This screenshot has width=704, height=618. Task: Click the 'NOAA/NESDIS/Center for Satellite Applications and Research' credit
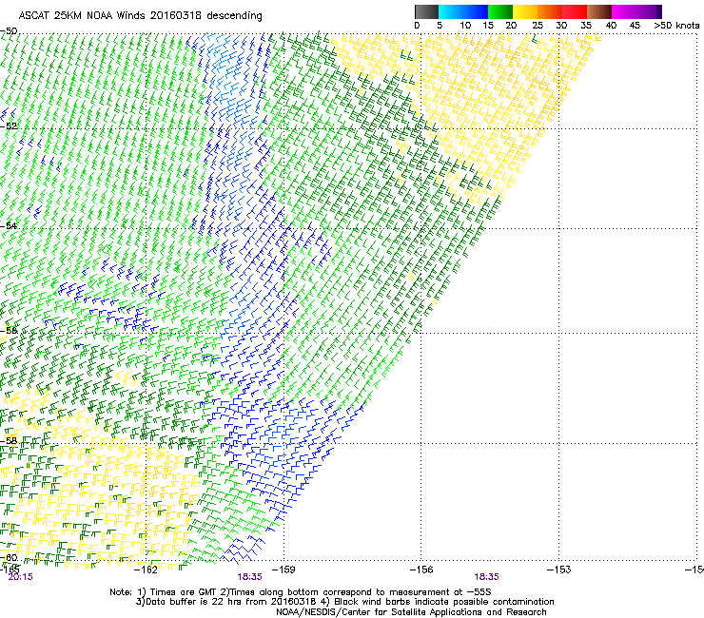click(411, 612)
